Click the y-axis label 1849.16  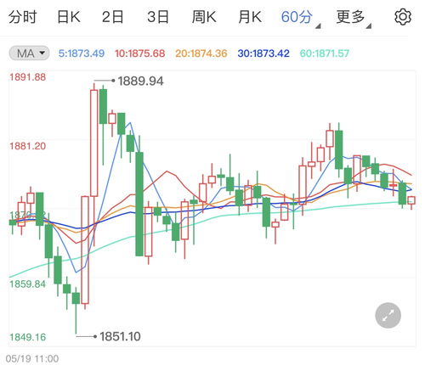28,337
